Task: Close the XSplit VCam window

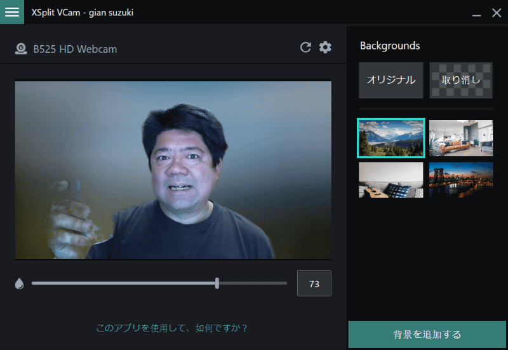Action: click(497, 13)
